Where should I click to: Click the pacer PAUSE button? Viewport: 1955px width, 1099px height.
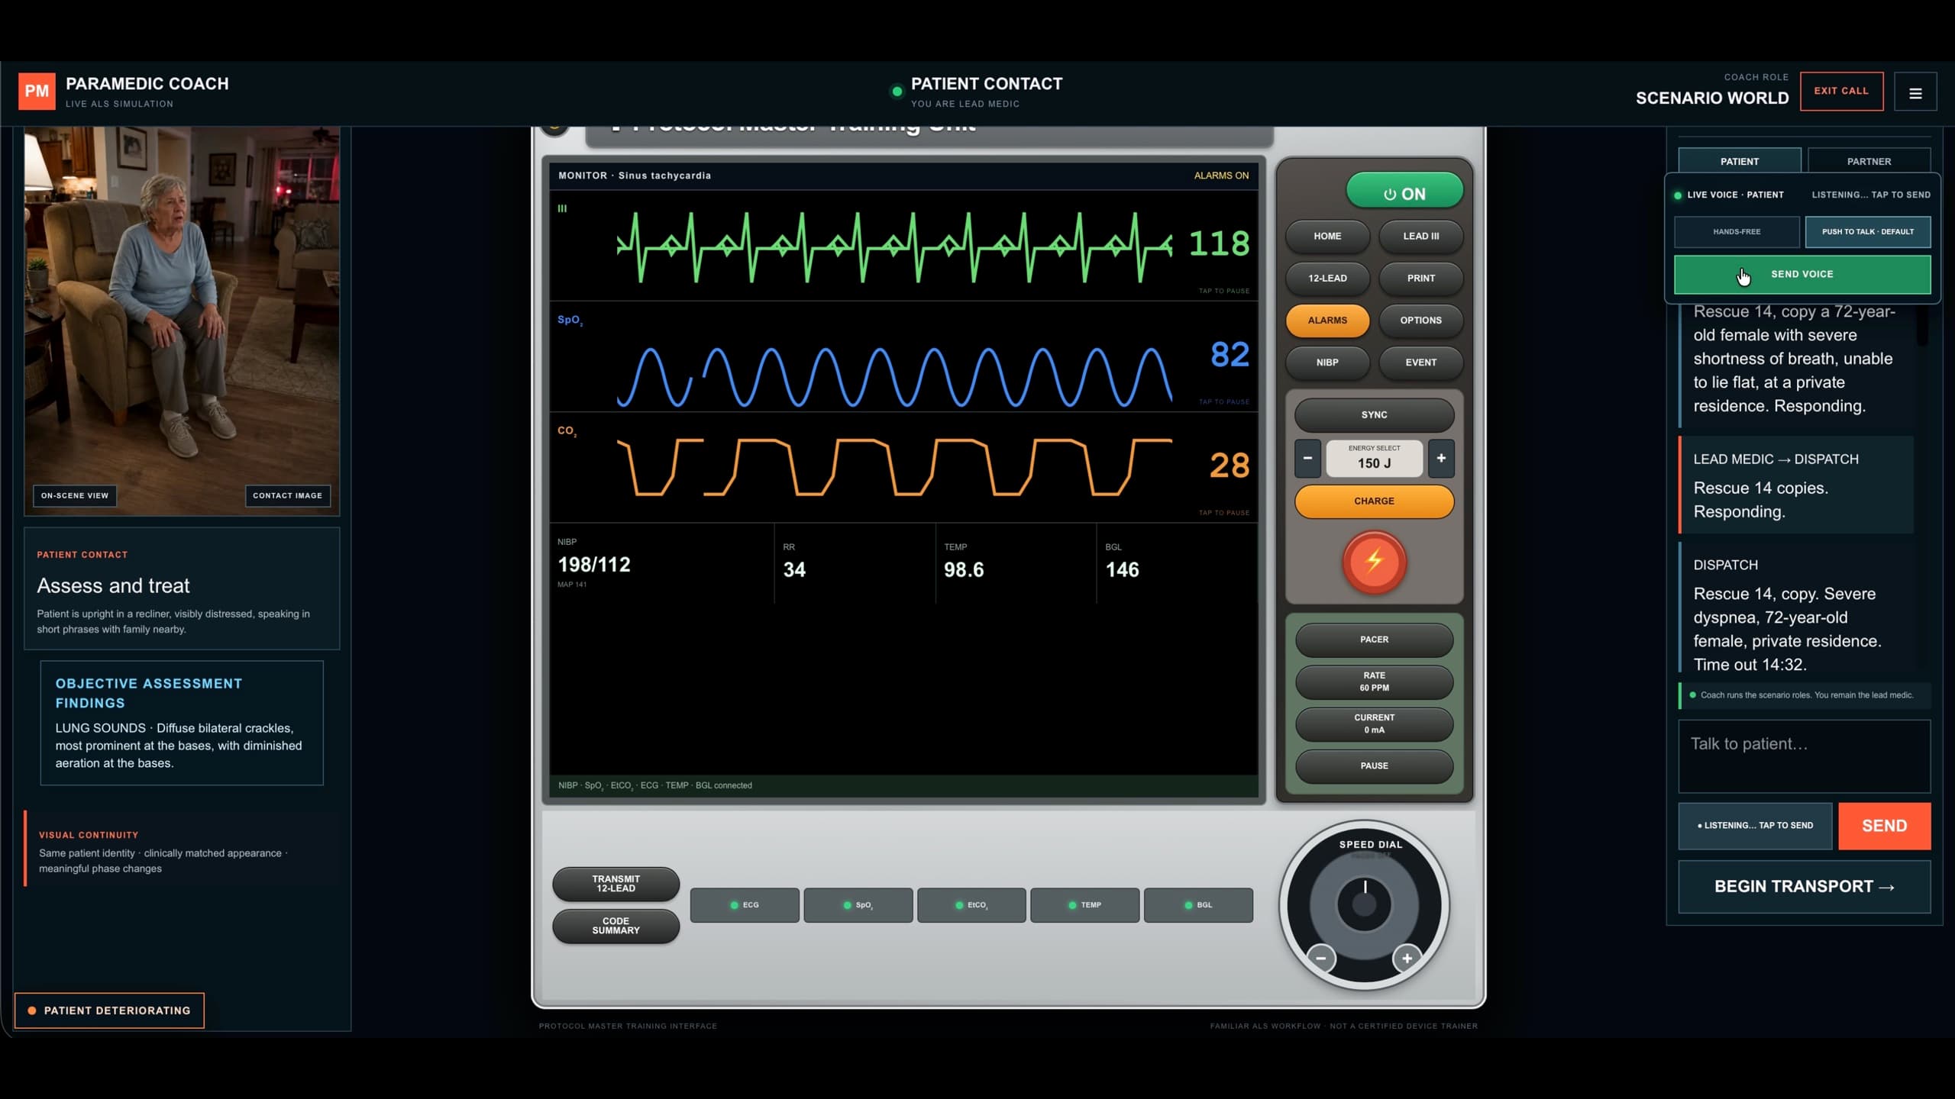[1374, 766]
